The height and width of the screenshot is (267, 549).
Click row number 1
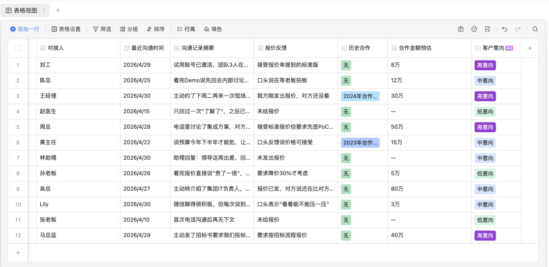(18, 65)
